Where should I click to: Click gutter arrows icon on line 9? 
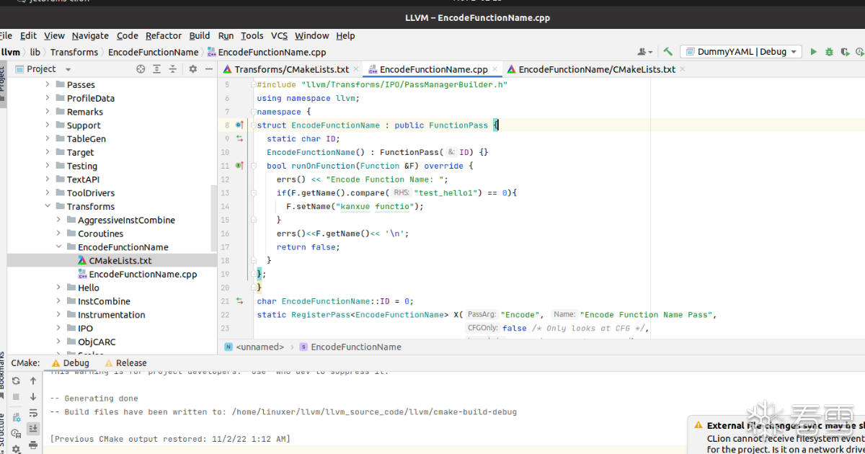240,138
